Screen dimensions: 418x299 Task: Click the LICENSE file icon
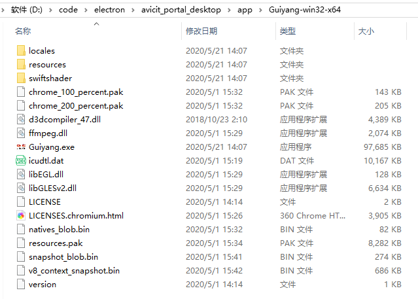point(21,202)
